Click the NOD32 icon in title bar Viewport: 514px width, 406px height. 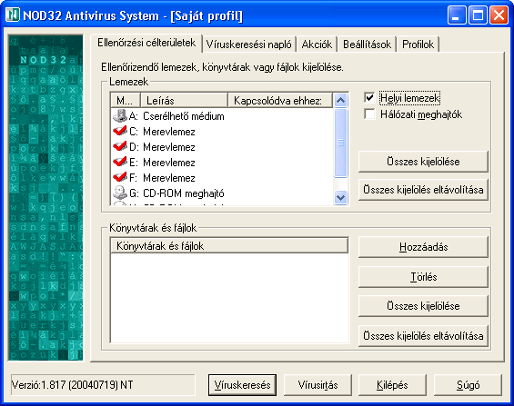13,15
